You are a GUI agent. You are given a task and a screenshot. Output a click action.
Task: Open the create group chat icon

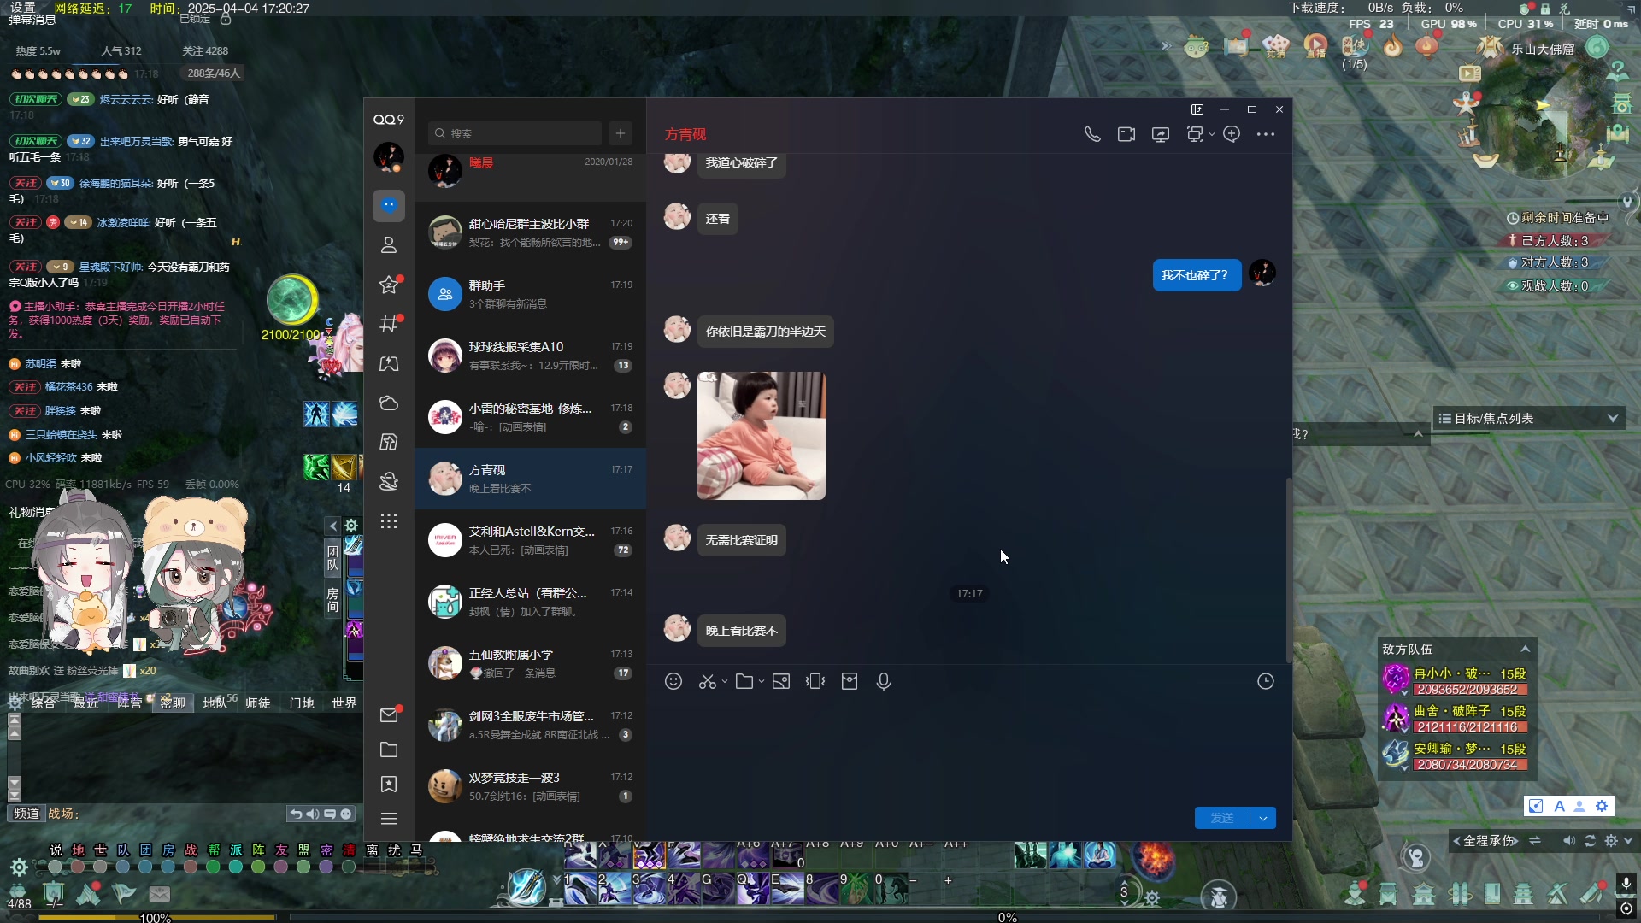pyautogui.click(x=1232, y=134)
